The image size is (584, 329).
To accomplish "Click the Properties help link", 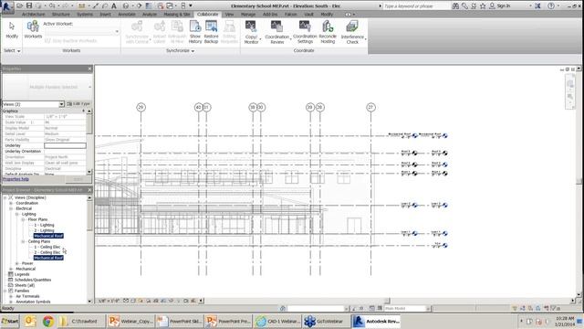I will point(16,179).
